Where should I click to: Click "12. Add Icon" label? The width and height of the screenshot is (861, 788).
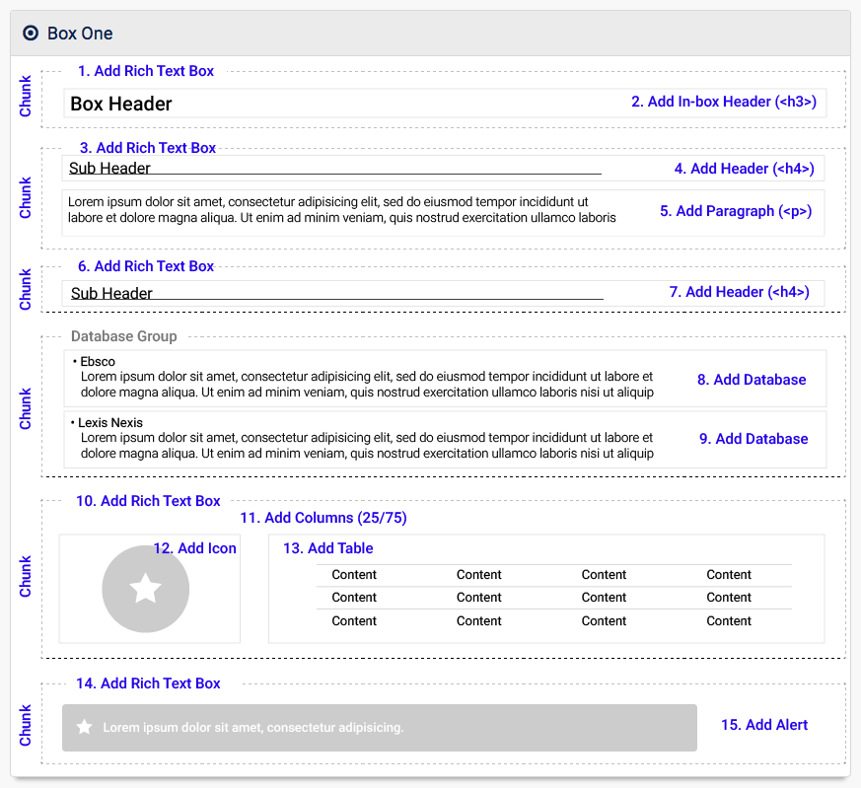point(194,548)
